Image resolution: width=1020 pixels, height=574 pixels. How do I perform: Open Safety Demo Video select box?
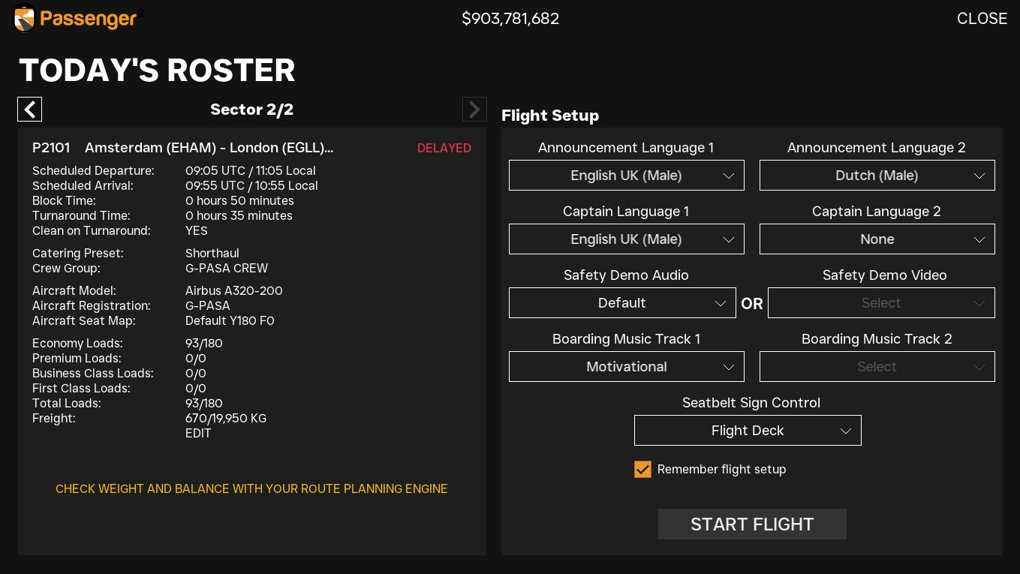pyautogui.click(x=880, y=303)
